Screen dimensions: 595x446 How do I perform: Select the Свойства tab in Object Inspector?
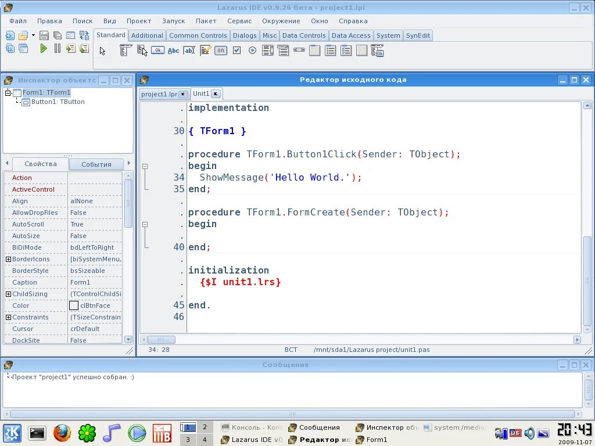[x=41, y=164]
